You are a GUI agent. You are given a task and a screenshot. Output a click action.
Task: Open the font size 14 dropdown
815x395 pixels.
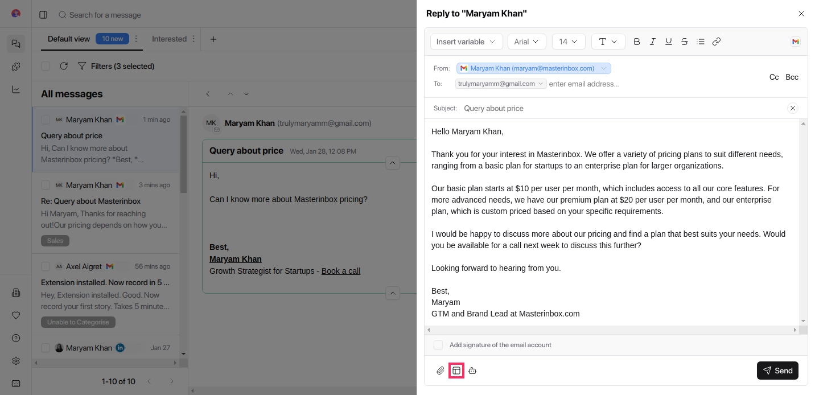coord(568,41)
